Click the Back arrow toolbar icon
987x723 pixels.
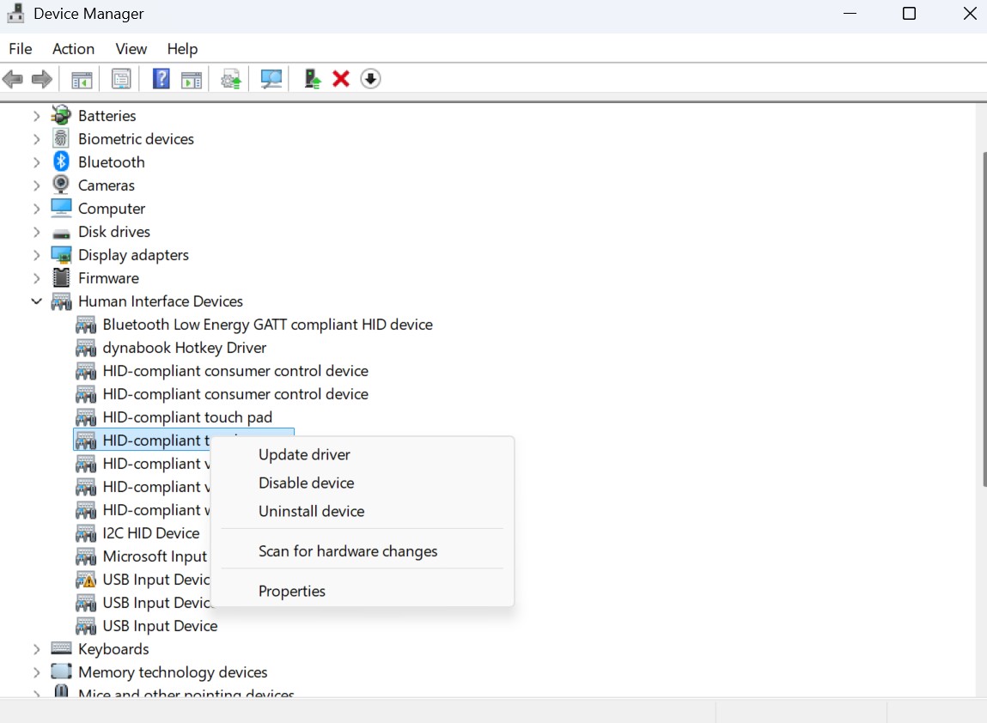pyautogui.click(x=13, y=79)
